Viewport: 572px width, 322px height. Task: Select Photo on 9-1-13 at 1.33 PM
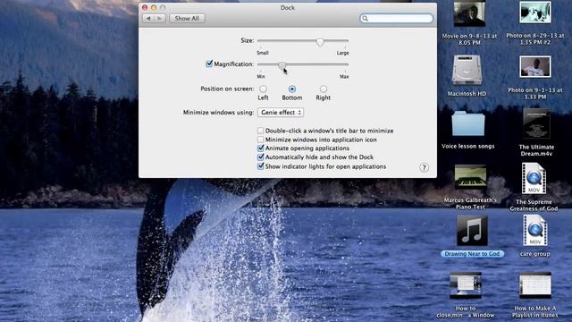click(535, 66)
